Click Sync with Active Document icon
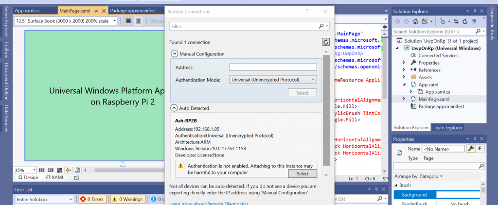498x205 pixels. pos(456,21)
